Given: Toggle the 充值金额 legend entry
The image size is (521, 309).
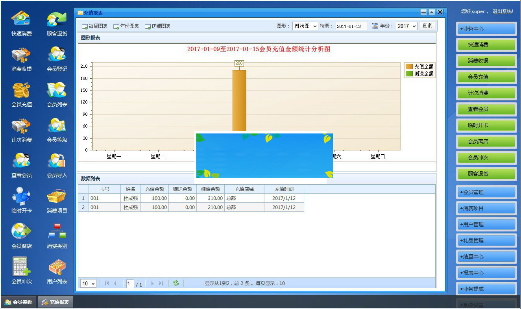Looking at the screenshot, I should click(x=421, y=67).
